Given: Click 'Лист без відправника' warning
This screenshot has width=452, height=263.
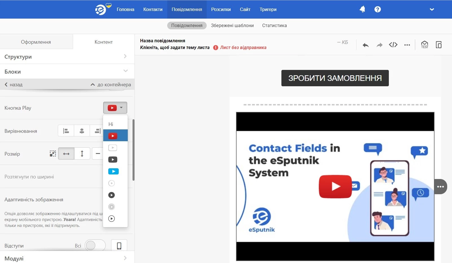Looking at the screenshot, I should tap(243, 47).
